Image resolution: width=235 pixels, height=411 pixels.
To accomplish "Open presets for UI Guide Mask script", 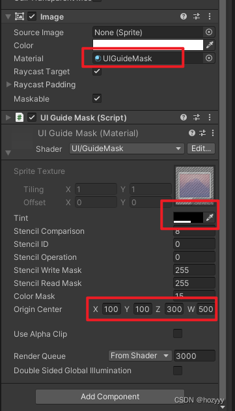I will click(197, 117).
